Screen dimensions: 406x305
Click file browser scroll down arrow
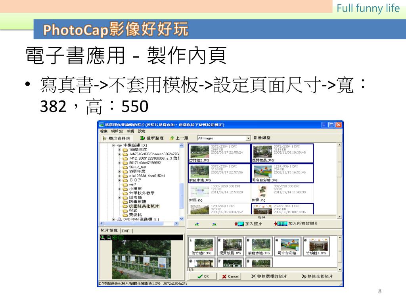point(339,216)
